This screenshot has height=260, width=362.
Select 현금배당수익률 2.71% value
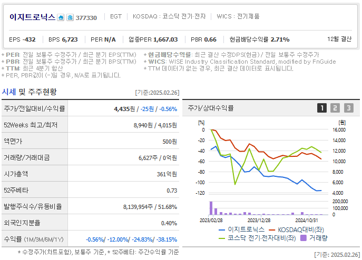[259, 39]
